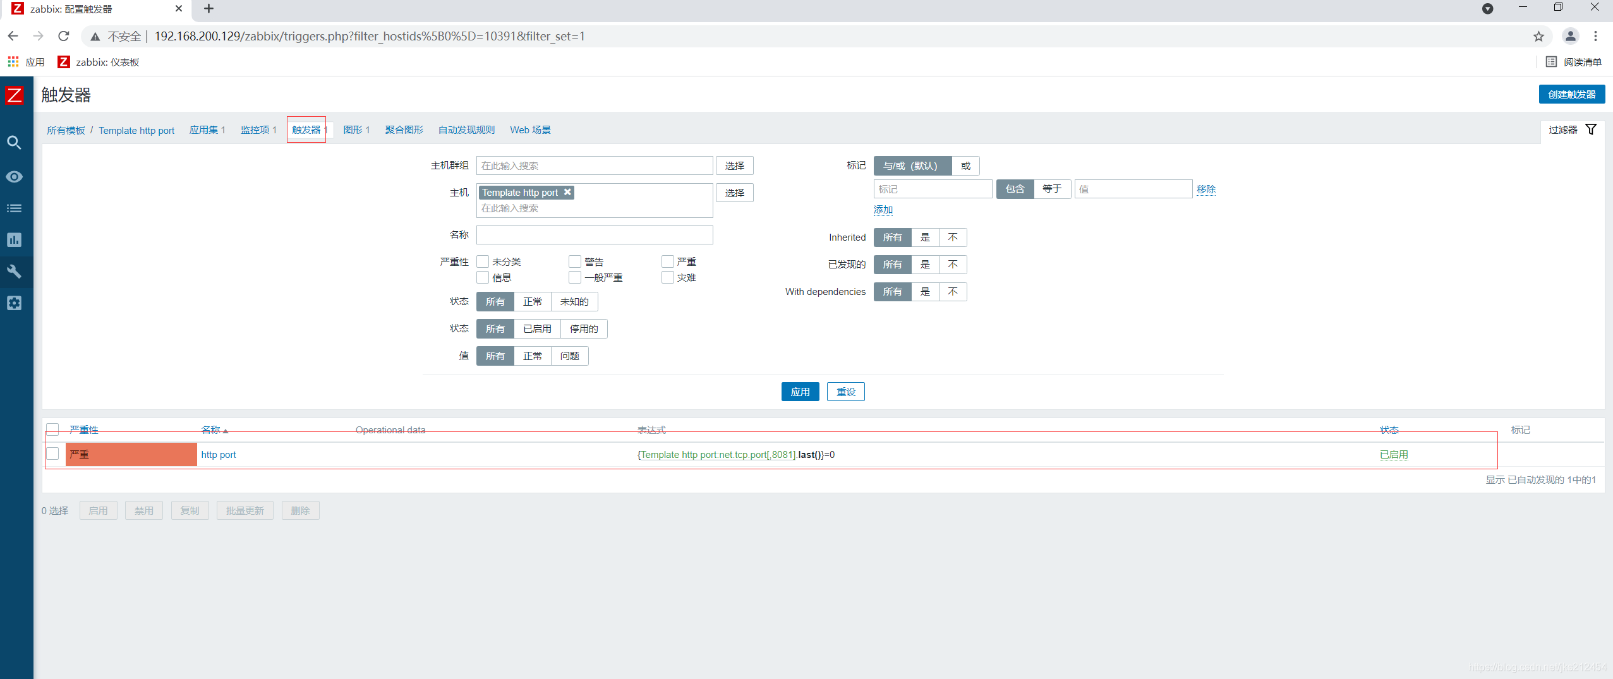Open the tab search dropdown in the title bar
Screen dimensions: 1613x679
click(x=1487, y=8)
